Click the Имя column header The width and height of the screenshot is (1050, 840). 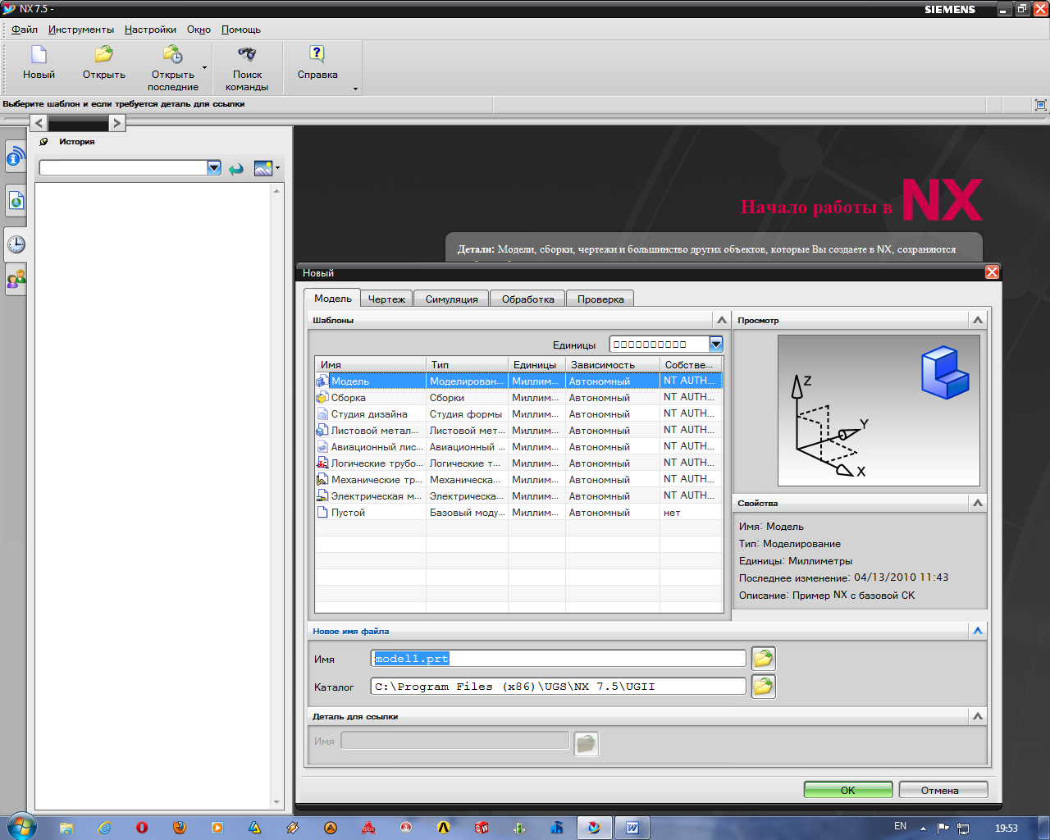click(371, 364)
